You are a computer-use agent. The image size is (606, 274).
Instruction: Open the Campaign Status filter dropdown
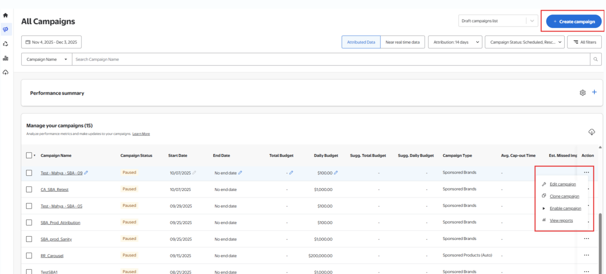click(525, 42)
